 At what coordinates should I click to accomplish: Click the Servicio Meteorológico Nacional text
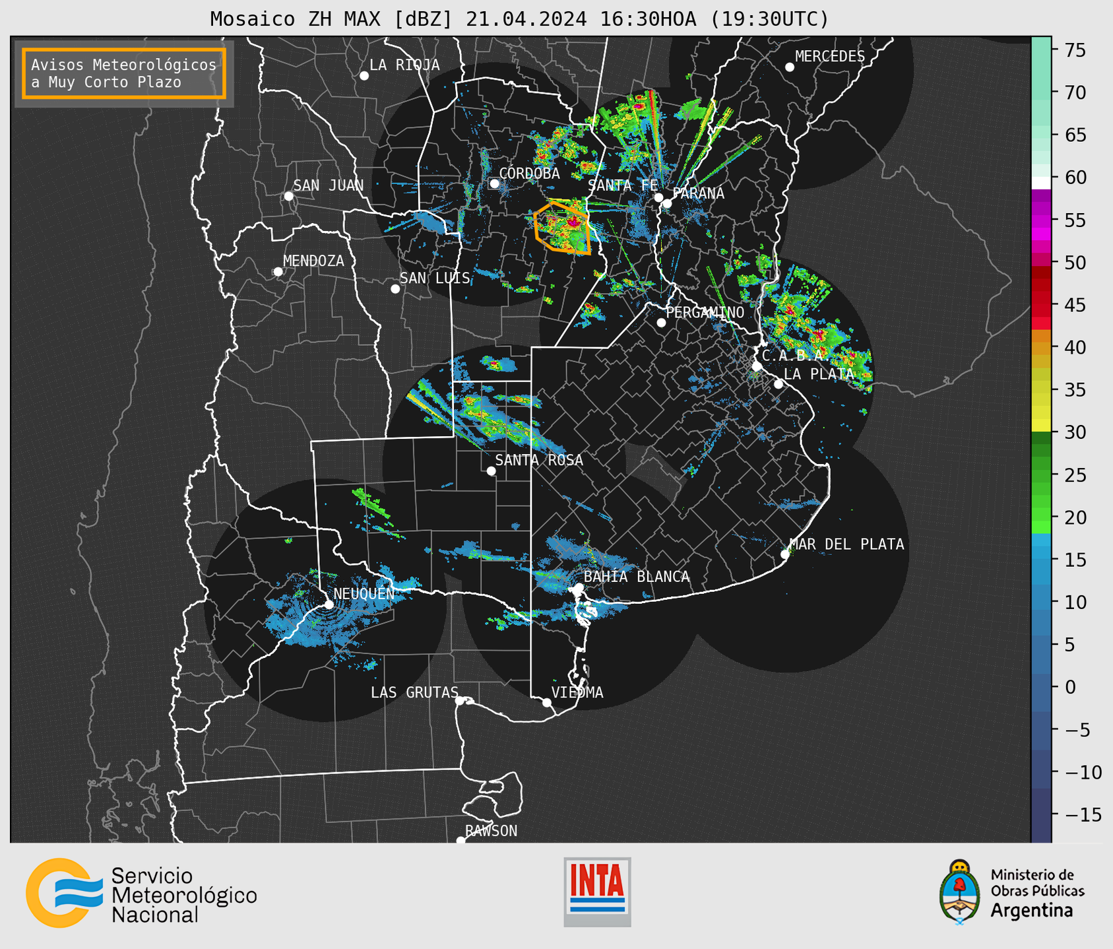click(x=184, y=895)
